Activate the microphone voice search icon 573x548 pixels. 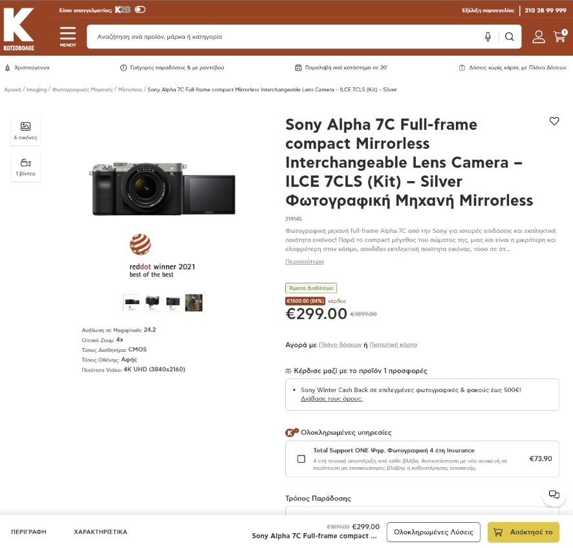pyautogui.click(x=489, y=36)
